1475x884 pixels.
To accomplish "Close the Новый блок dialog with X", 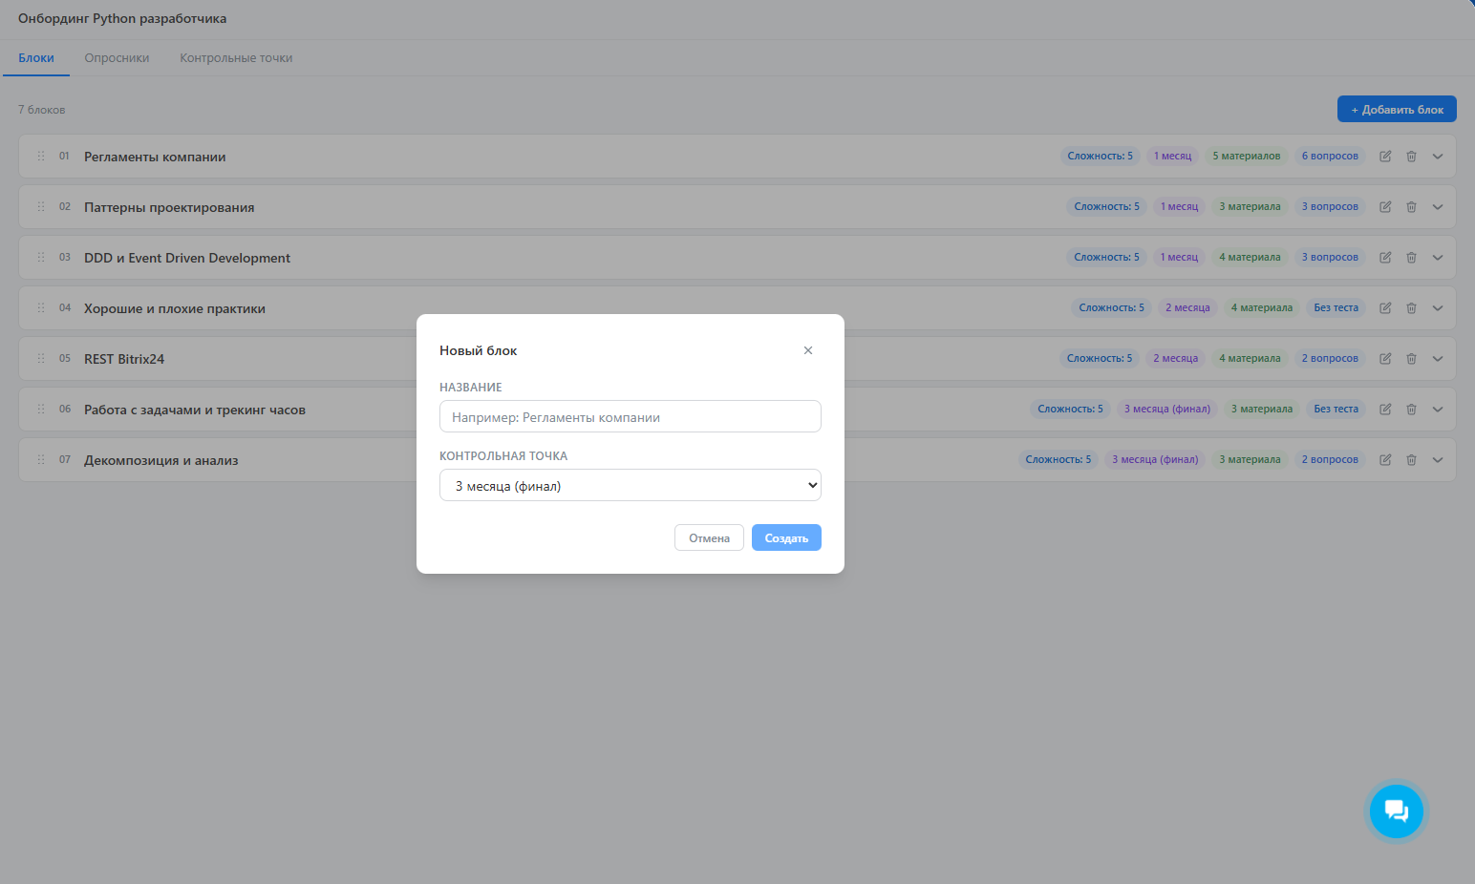I will (808, 350).
